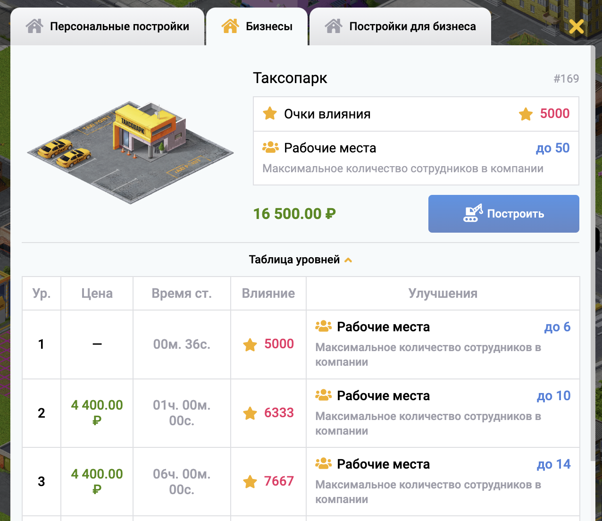Click the Улучшения column header
The width and height of the screenshot is (602, 521).
click(443, 293)
